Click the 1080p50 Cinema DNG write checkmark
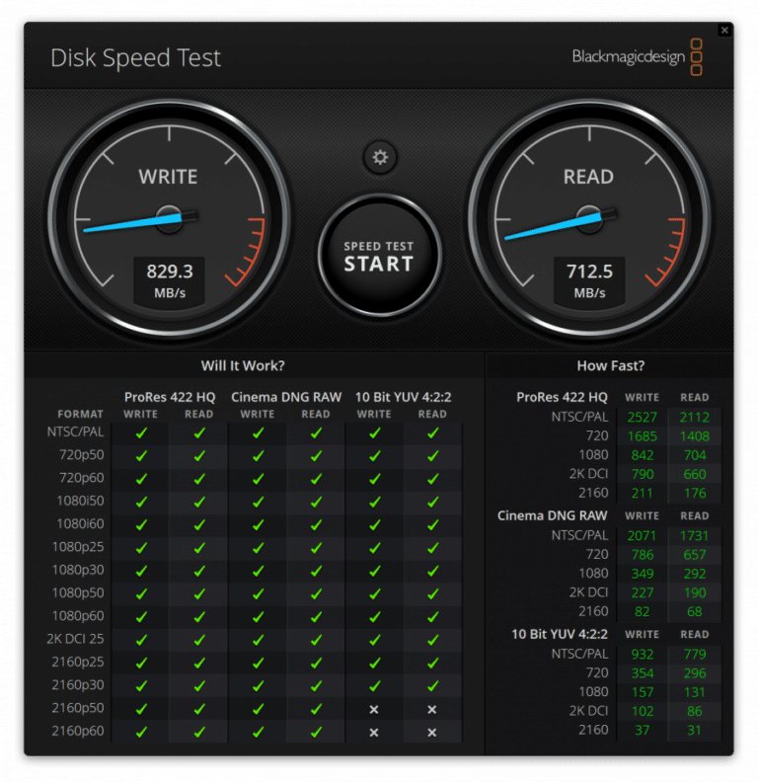Viewport: 758px width, 783px height. coord(258,593)
